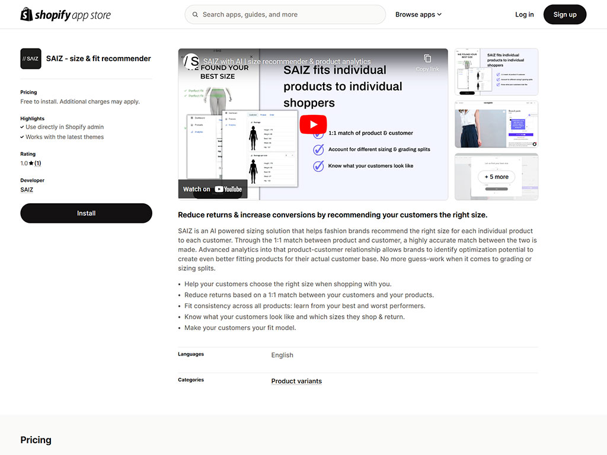Click the + 5 more thumbnails button
The width and height of the screenshot is (607, 455).
pyautogui.click(x=496, y=177)
